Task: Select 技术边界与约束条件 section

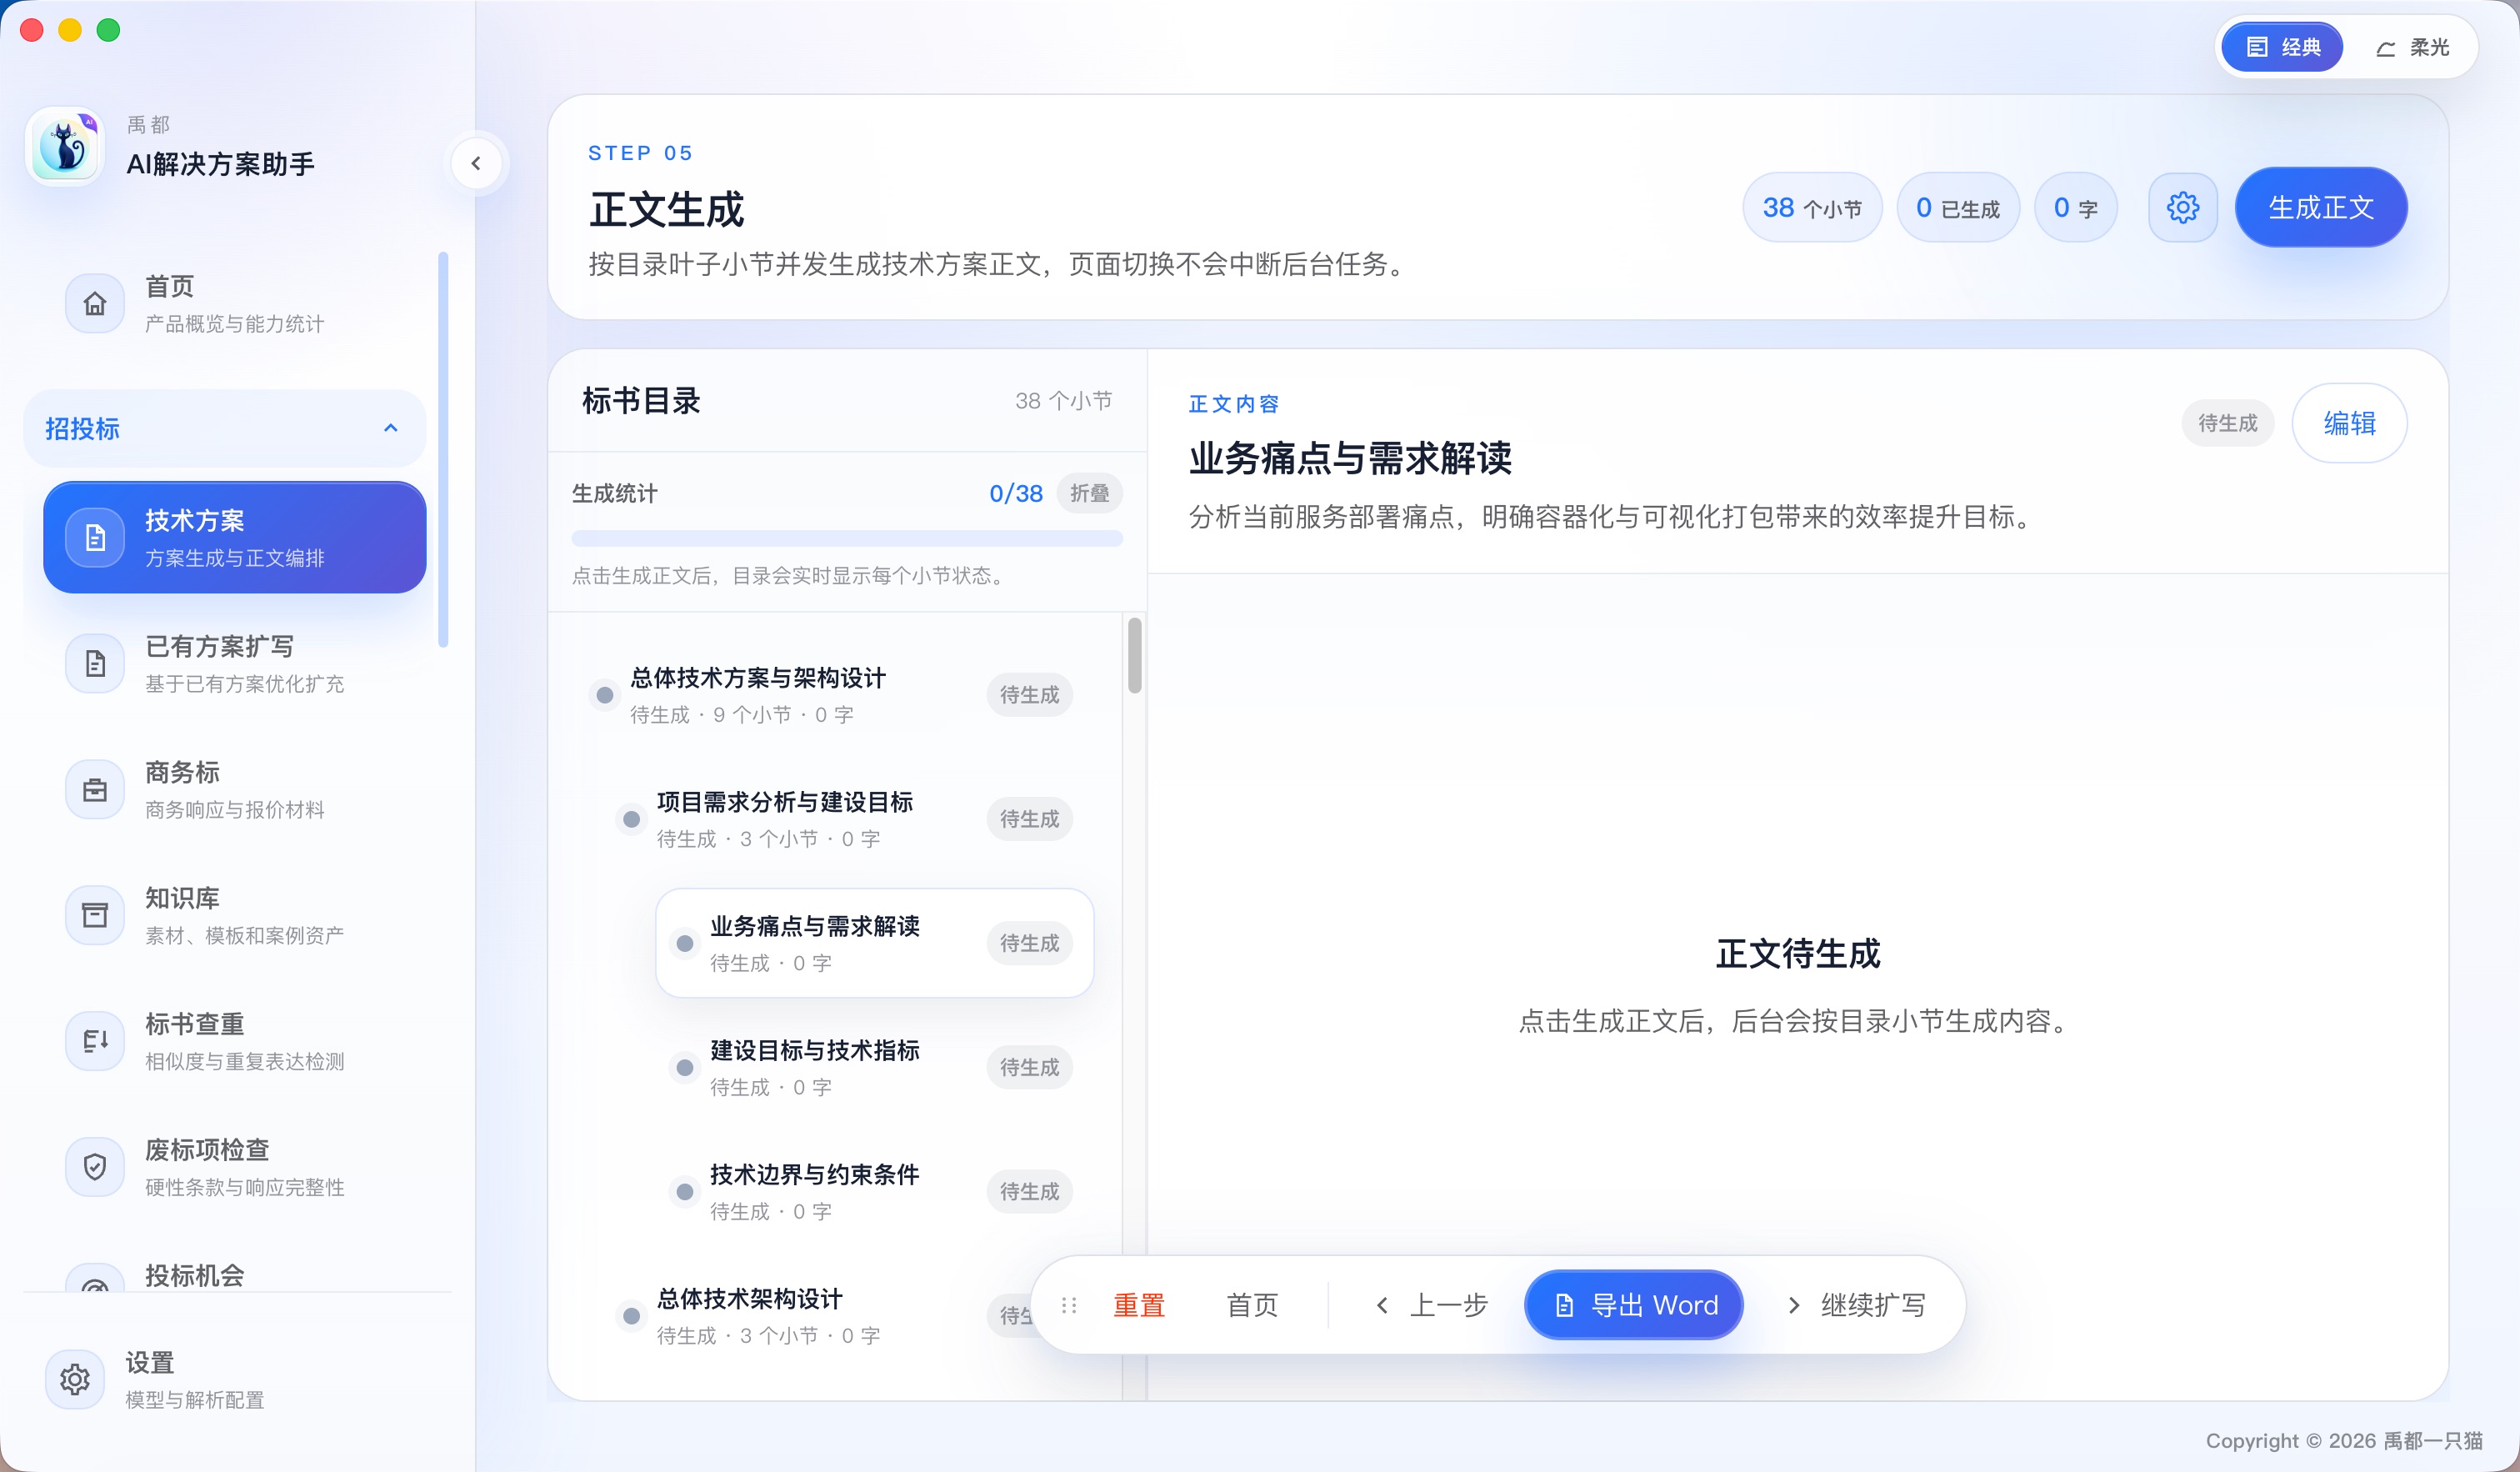Action: [875, 1192]
